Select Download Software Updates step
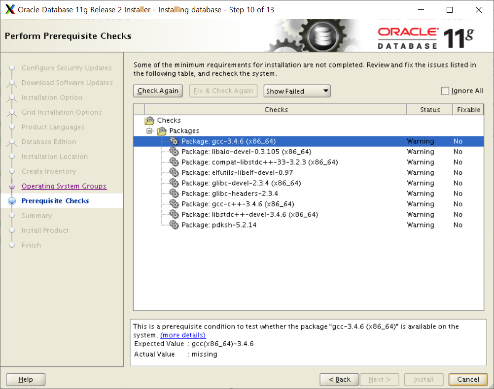The height and width of the screenshot is (389, 494). pyautogui.click(x=67, y=82)
